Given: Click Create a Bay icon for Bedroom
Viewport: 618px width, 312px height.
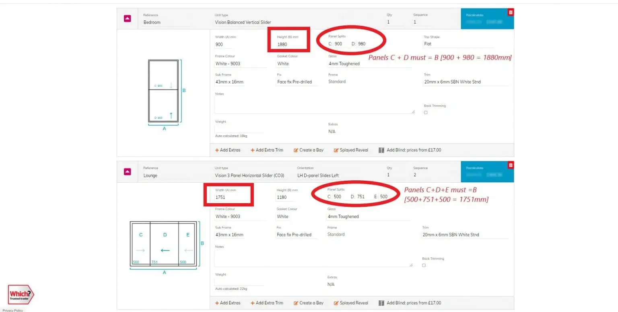Looking at the screenshot, I should pos(296,150).
